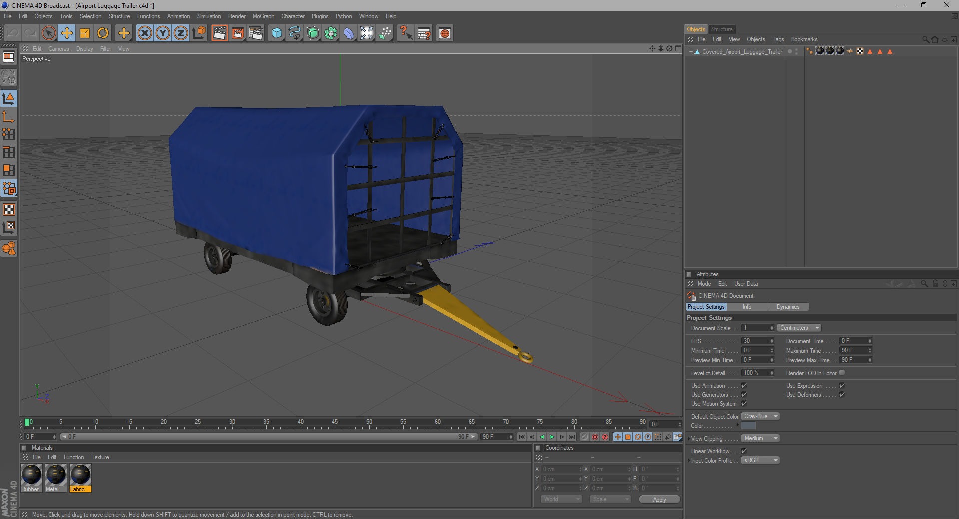The image size is (959, 519).
Task: Expand View Clipping section arrow
Action: click(689, 439)
